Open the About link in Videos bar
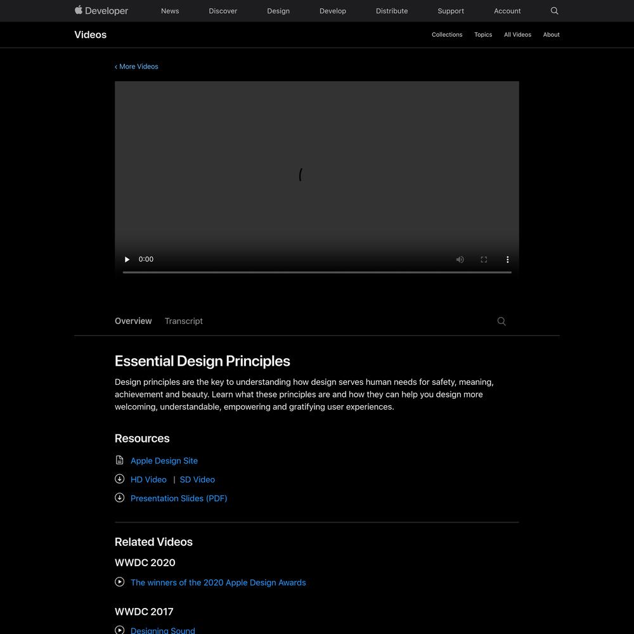Viewport: 634px width, 634px height. pyautogui.click(x=551, y=35)
